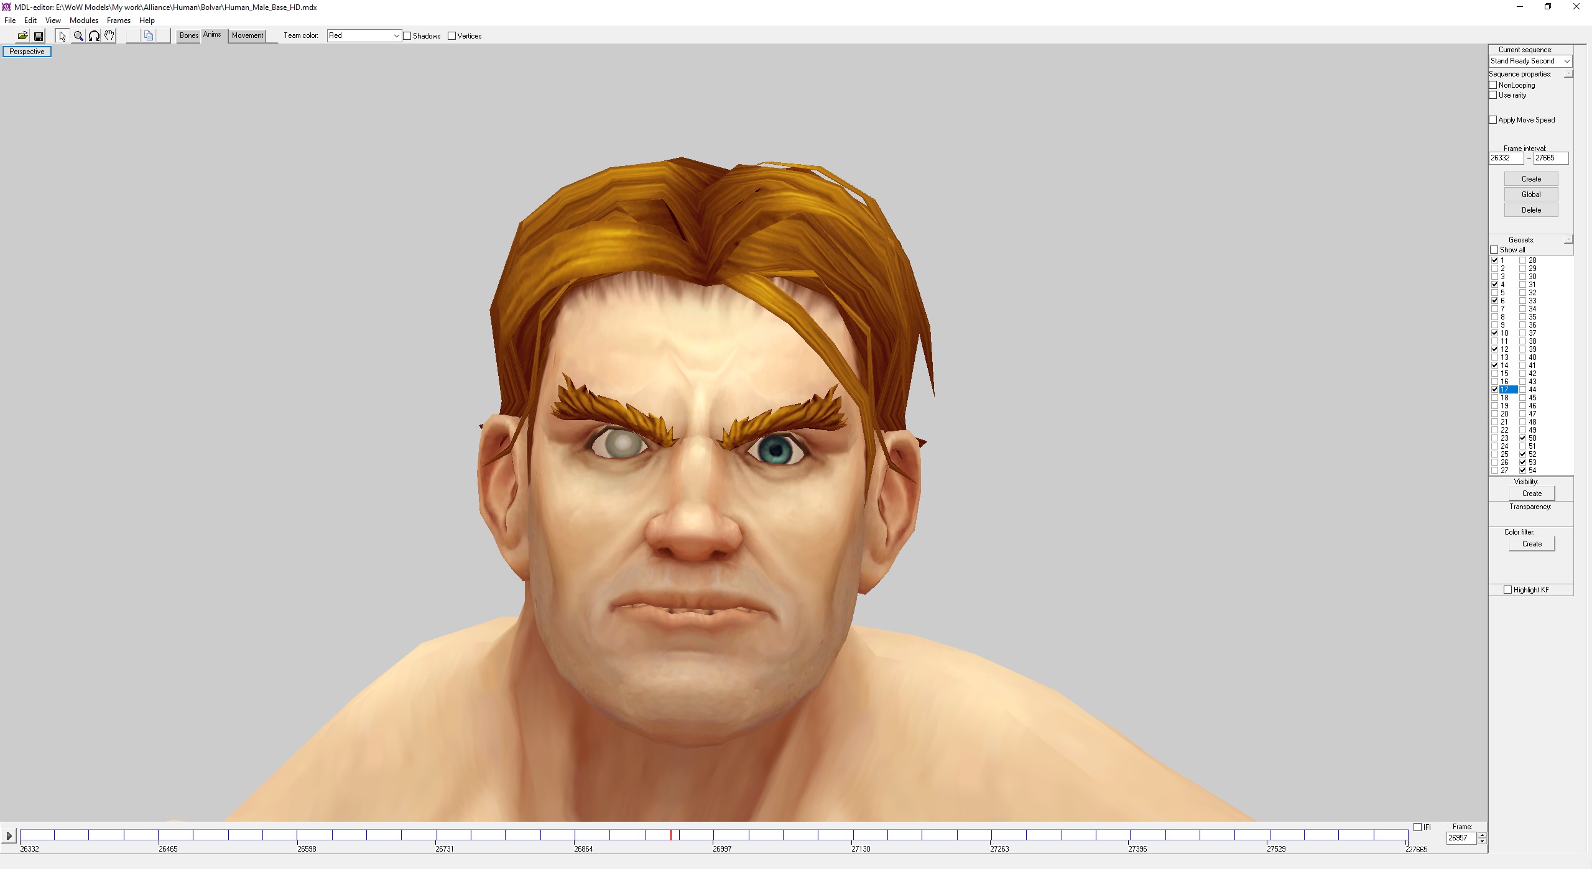Toggle the IFI checkbox
The width and height of the screenshot is (1592, 869).
(1418, 827)
